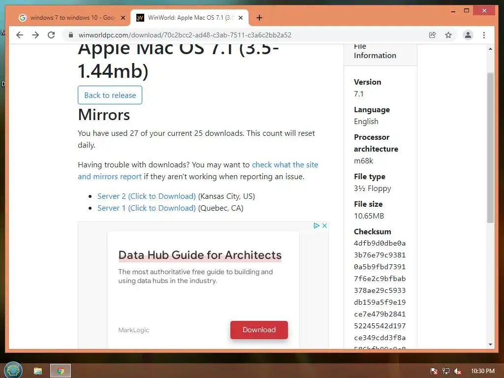Click scrollbar down arrow
The width and height of the screenshot is (504, 378).
click(490, 345)
